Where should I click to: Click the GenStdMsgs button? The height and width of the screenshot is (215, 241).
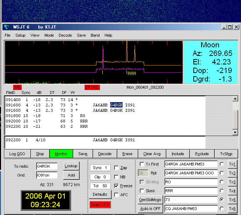150,200
